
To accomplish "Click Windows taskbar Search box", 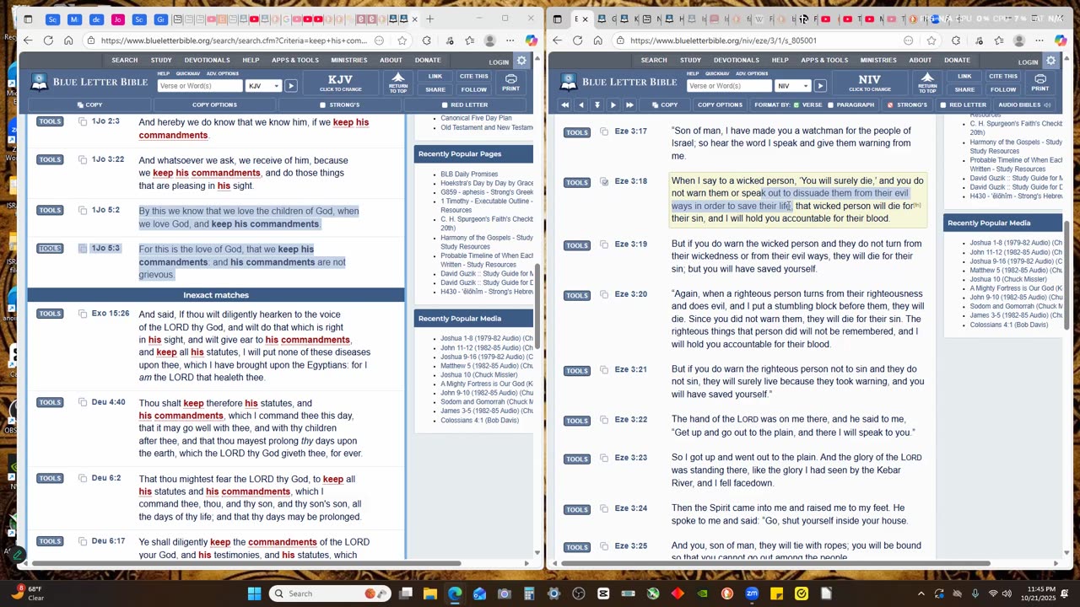I will (x=330, y=594).
